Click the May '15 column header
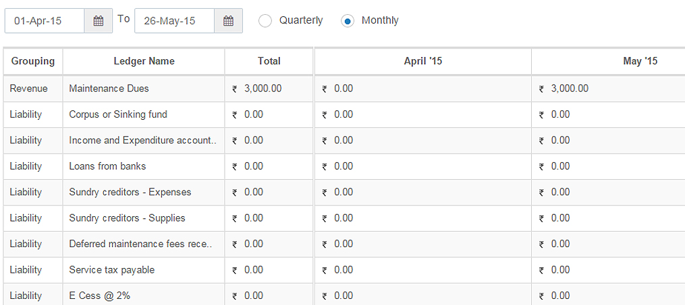This screenshot has width=685, height=305. (640, 61)
